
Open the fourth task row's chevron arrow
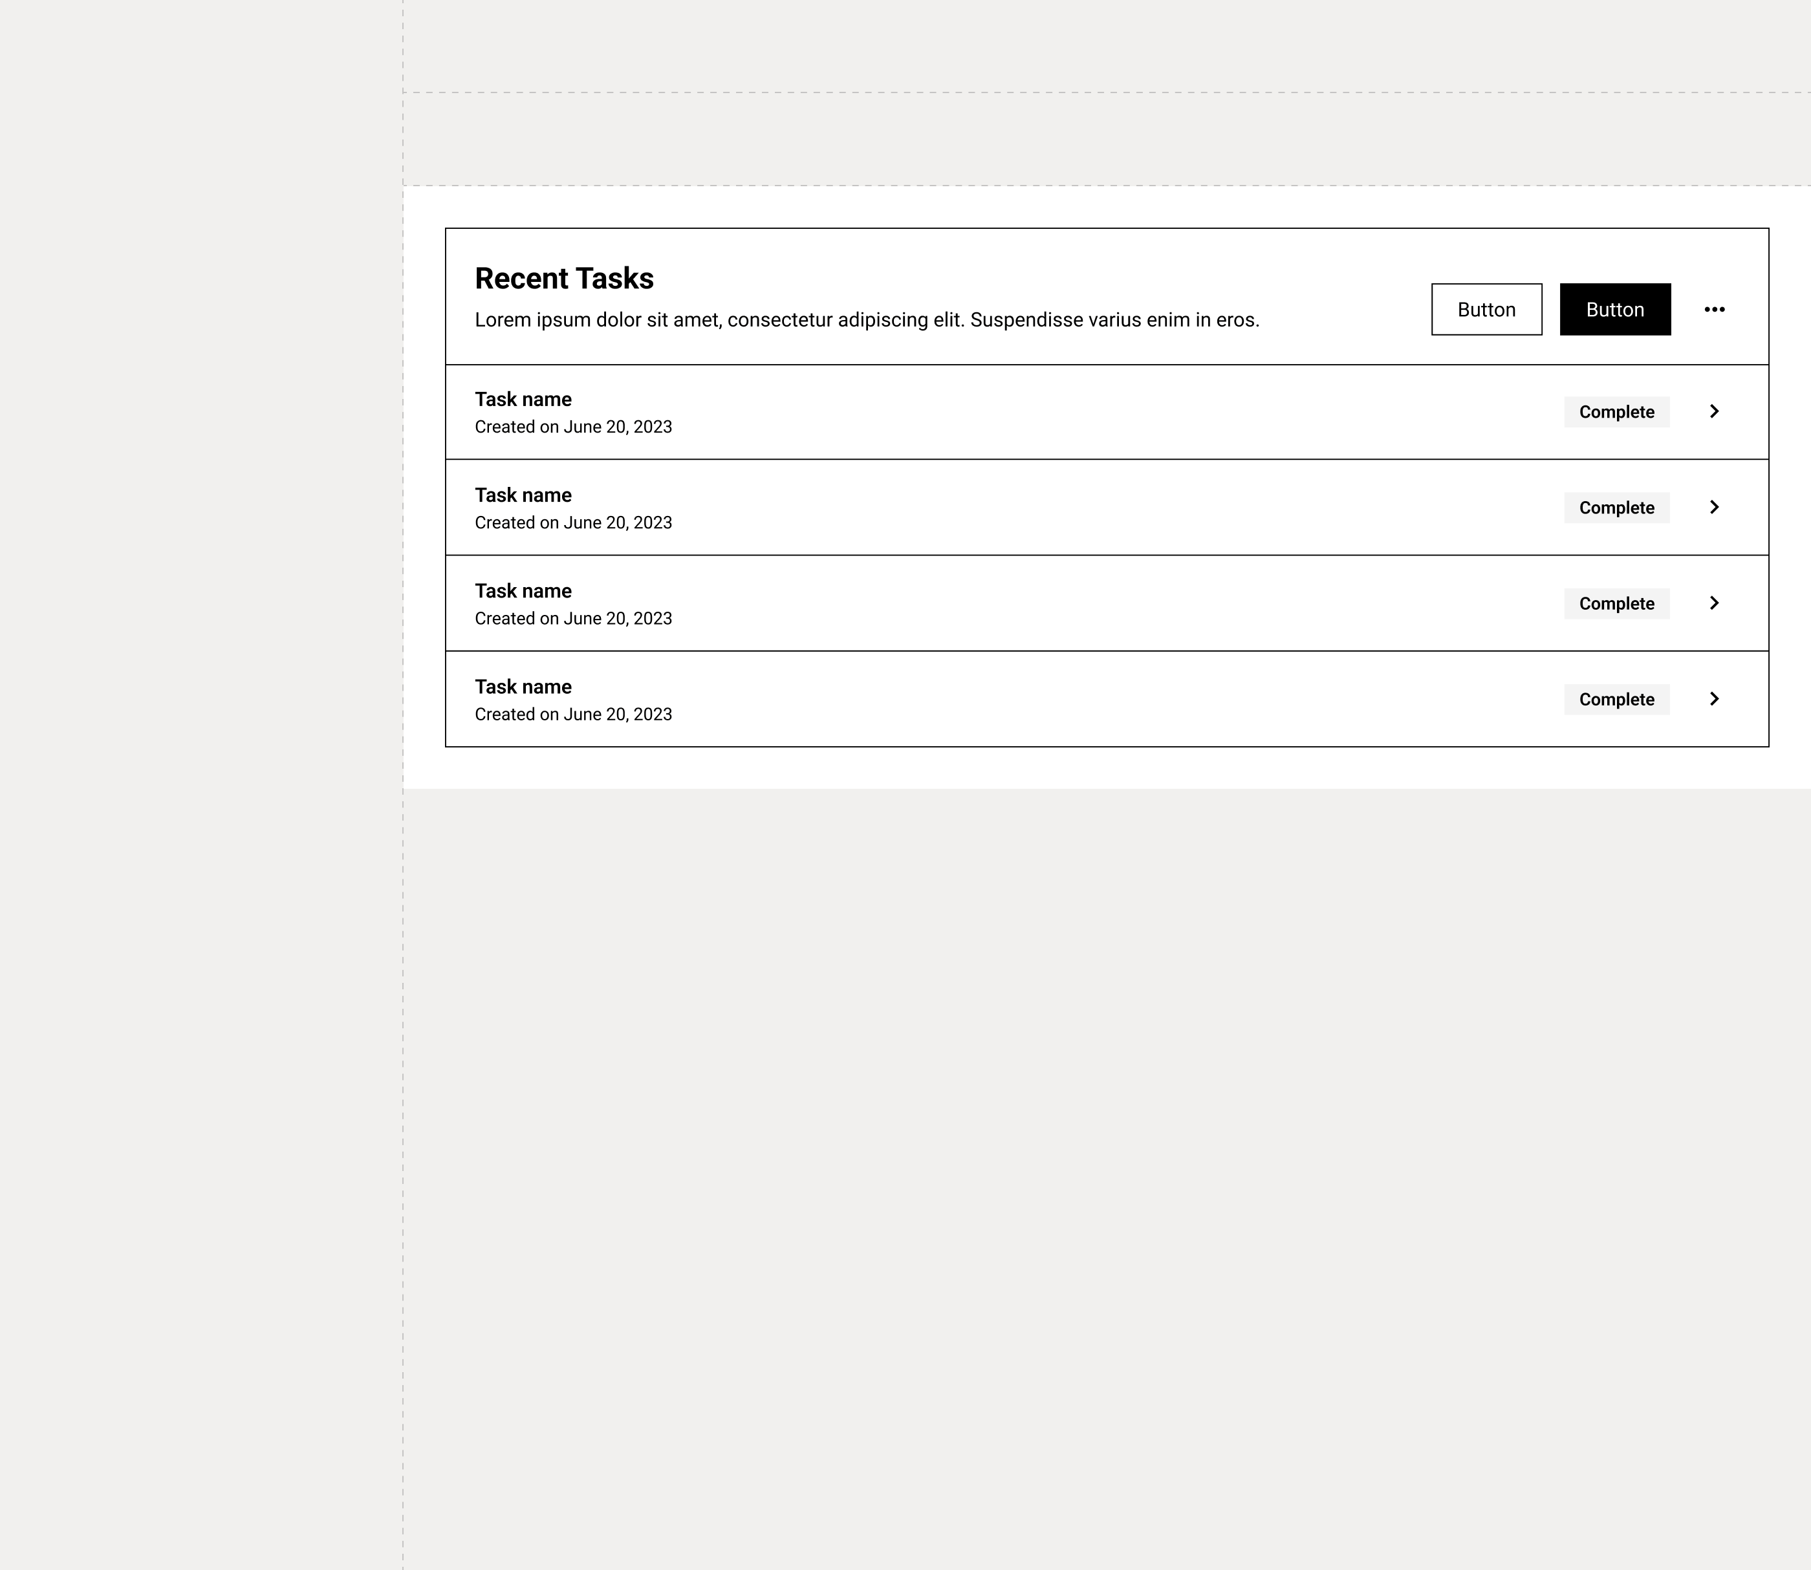click(x=1715, y=699)
